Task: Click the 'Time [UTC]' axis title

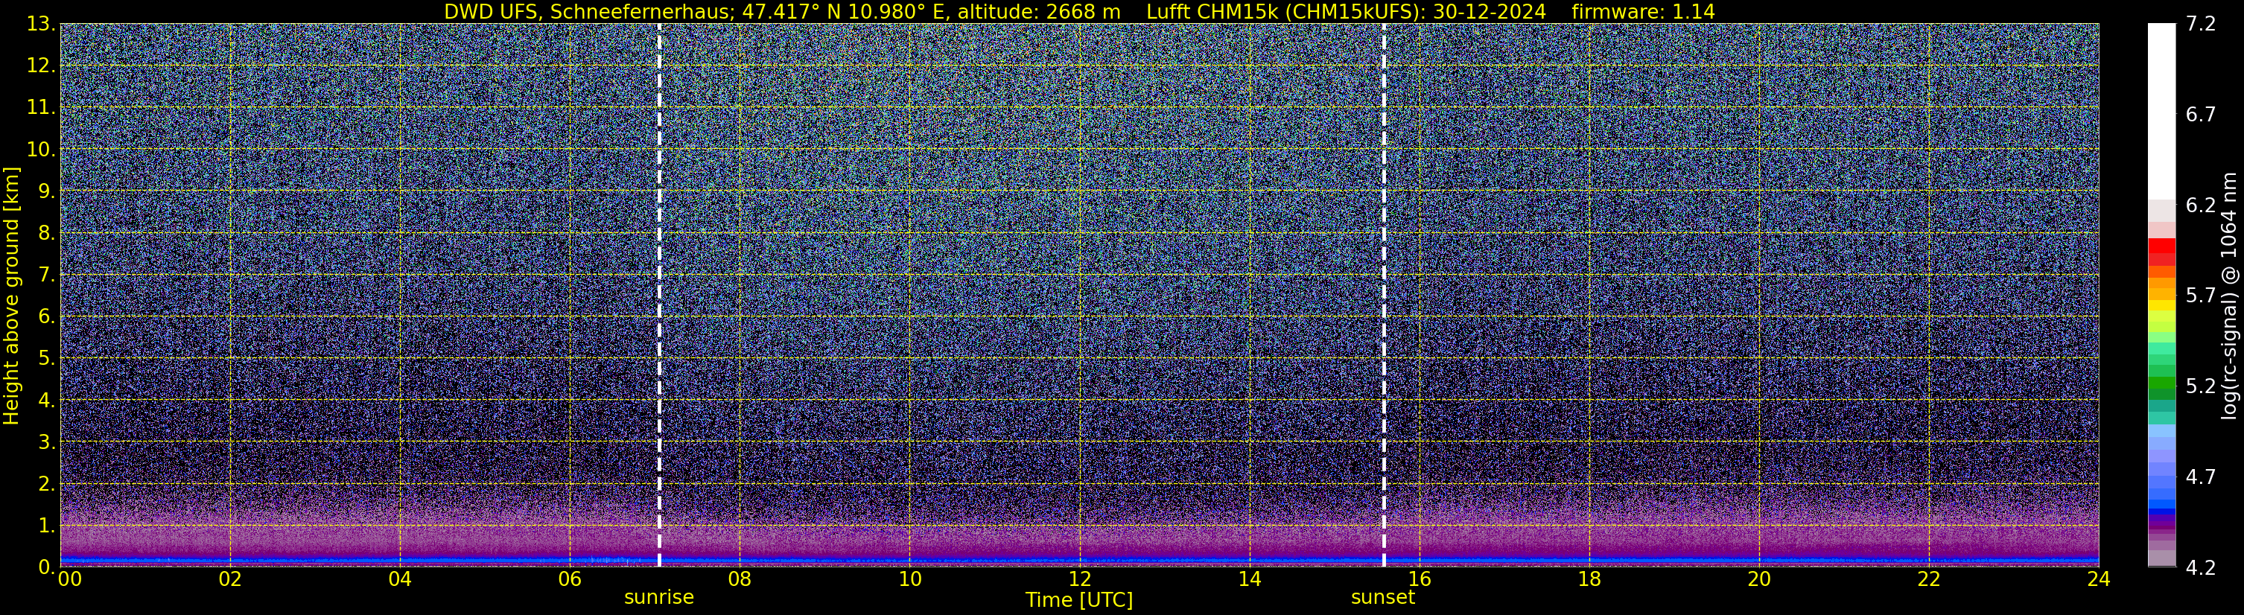Action: click(1079, 600)
